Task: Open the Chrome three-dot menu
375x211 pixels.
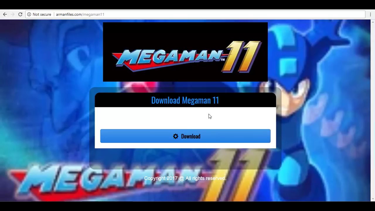Action: click(x=371, y=14)
